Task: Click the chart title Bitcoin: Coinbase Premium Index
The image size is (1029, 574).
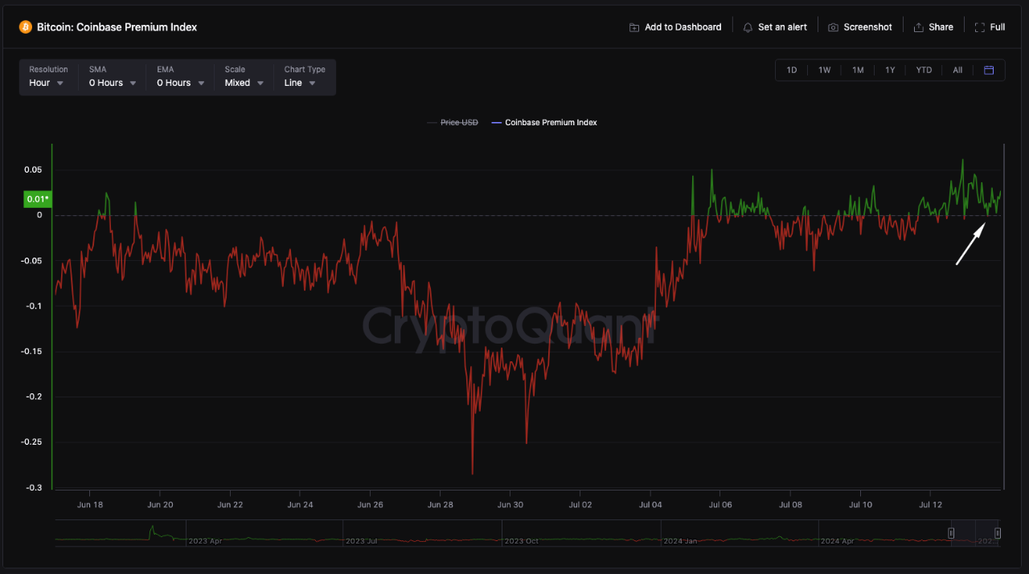Action: [117, 26]
